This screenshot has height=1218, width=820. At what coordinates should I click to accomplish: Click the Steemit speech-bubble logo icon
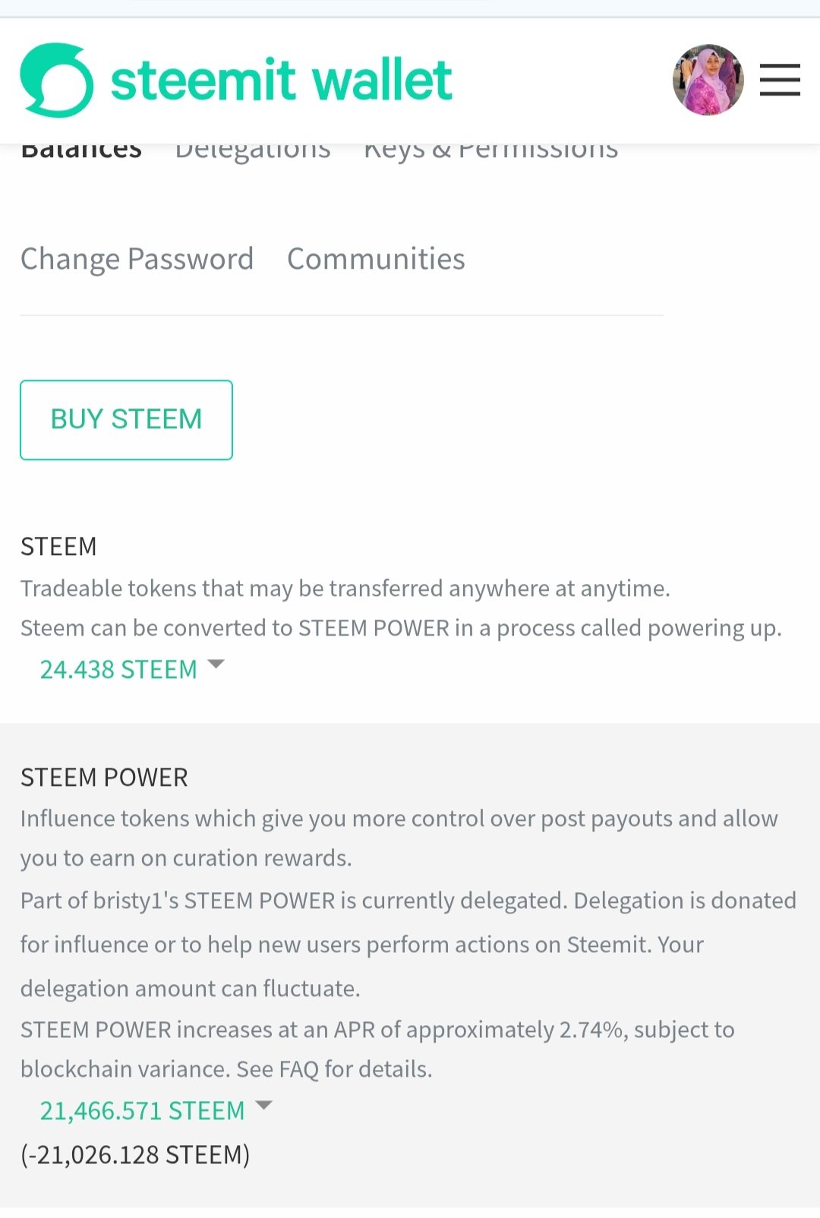pos(57,80)
